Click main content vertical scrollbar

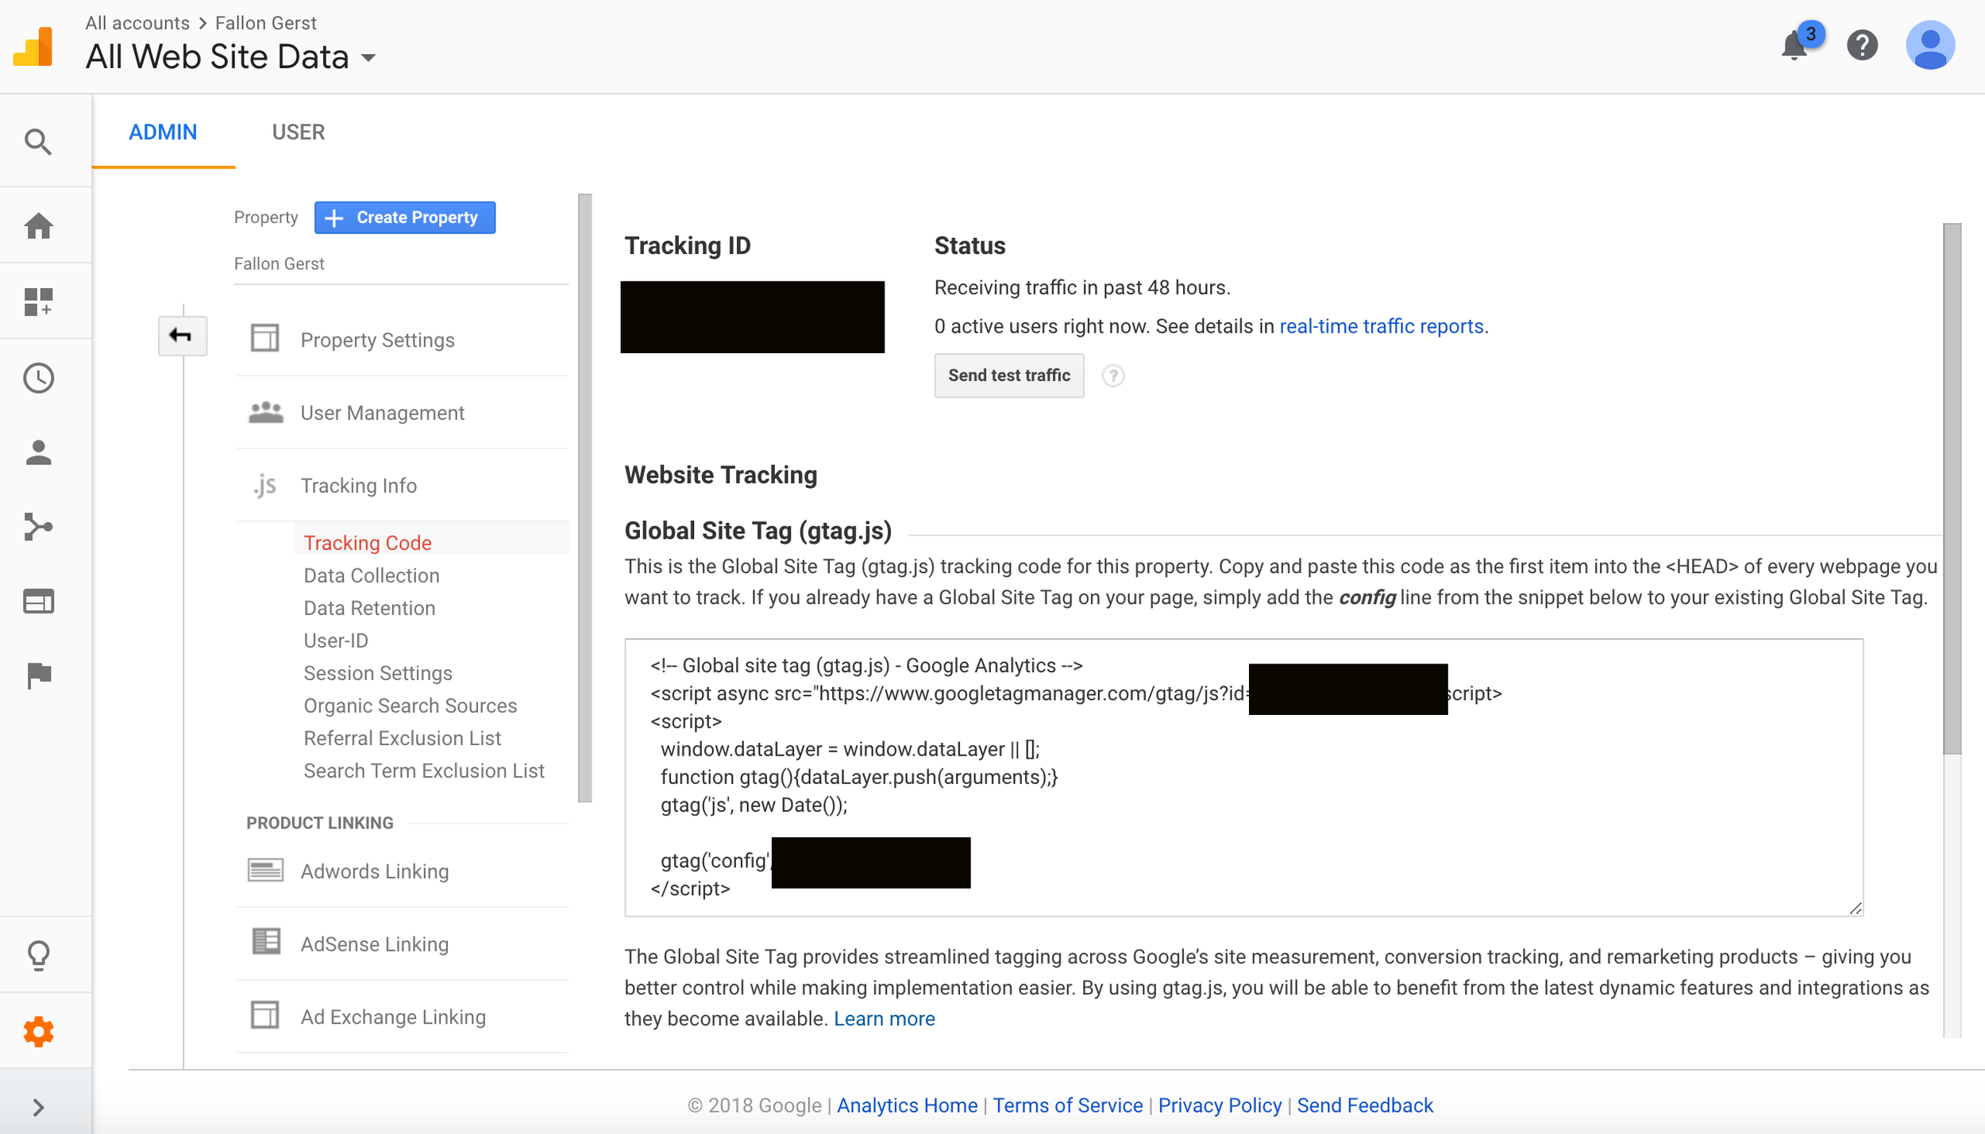1952,488
